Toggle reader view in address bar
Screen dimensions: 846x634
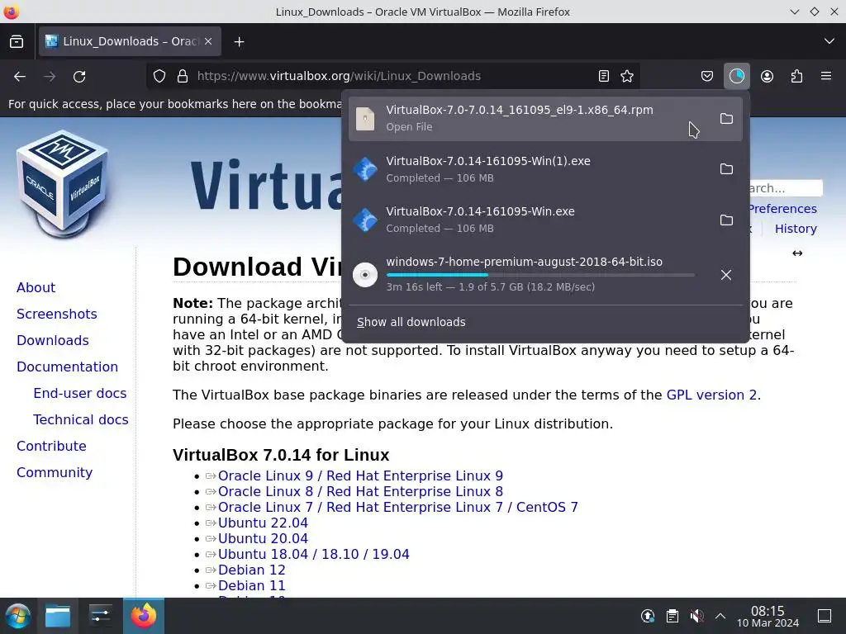click(604, 76)
